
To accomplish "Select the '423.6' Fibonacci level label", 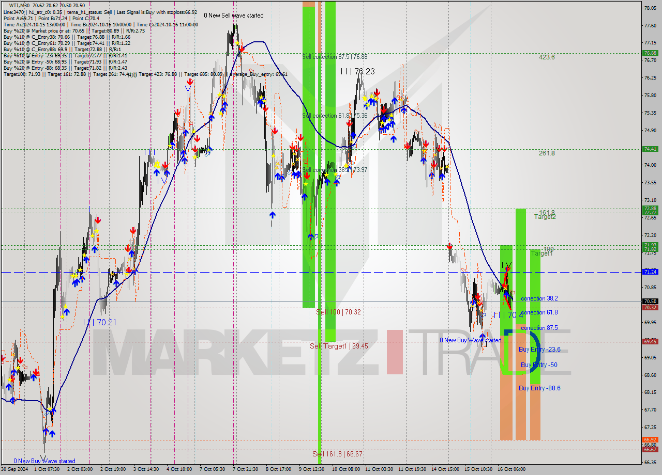I will (x=547, y=57).
